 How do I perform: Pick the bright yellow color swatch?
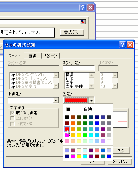click(x=79, y=135)
